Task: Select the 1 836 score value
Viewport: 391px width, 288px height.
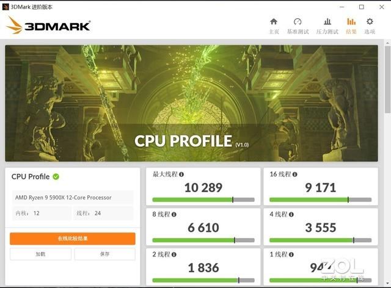Action: (203, 268)
